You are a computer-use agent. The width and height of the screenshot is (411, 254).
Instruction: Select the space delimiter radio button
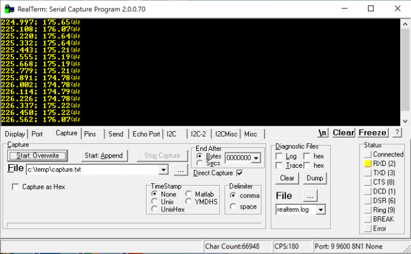pyautogui.click(x=233, y=207)
